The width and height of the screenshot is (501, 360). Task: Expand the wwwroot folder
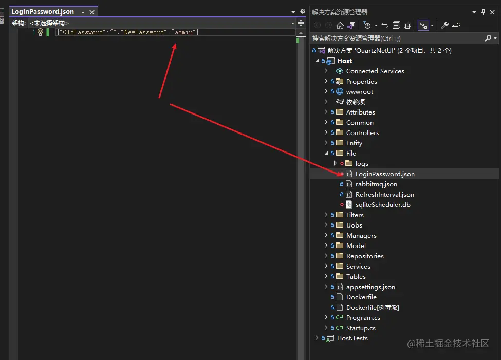[x=326, y=91]
